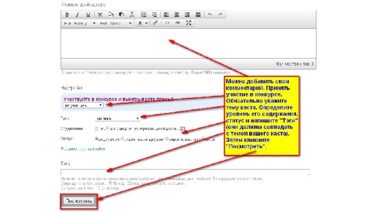
Task: Open the Font Family dropdown
Action: [80, 24]
